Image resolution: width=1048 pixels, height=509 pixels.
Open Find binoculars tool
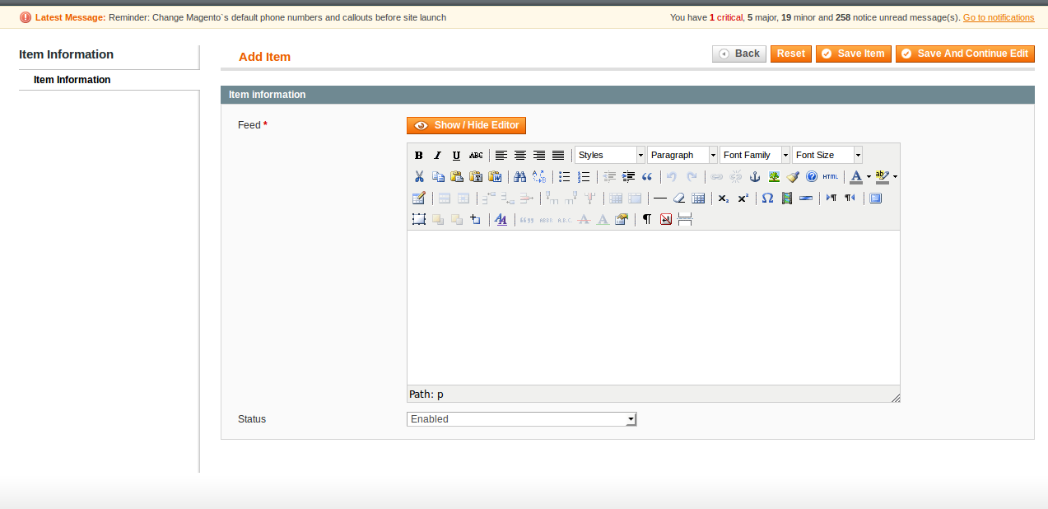(519, 176)
